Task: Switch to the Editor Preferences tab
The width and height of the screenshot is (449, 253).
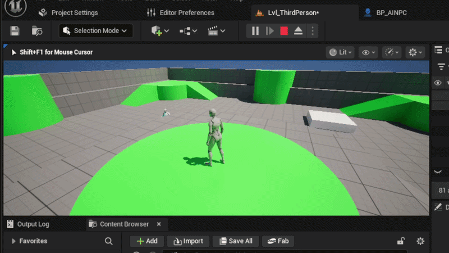Action: point(180,12)
